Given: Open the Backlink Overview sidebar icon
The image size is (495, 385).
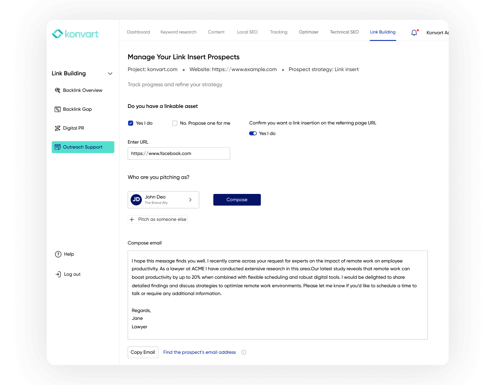Looking at the screenshot, I should click(x=58, y=90).
